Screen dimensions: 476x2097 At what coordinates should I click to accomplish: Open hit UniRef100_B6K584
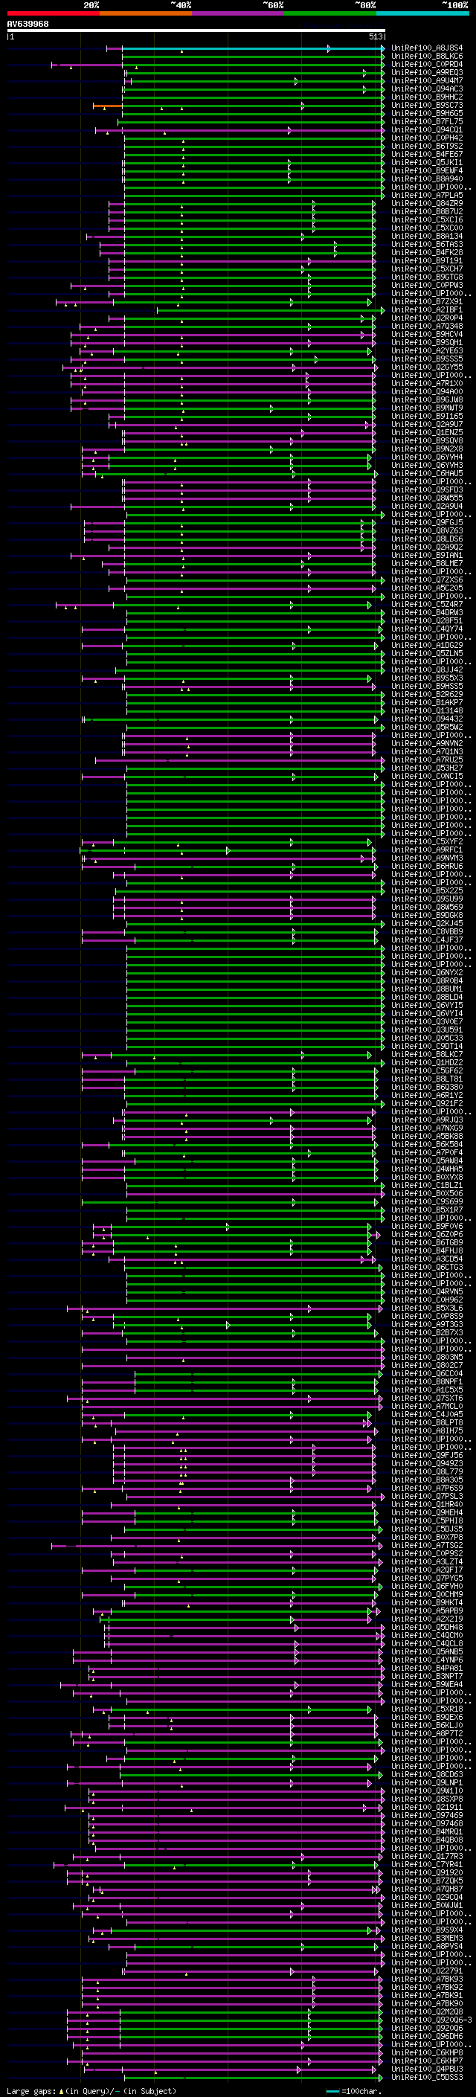[x=426, y=1144]
